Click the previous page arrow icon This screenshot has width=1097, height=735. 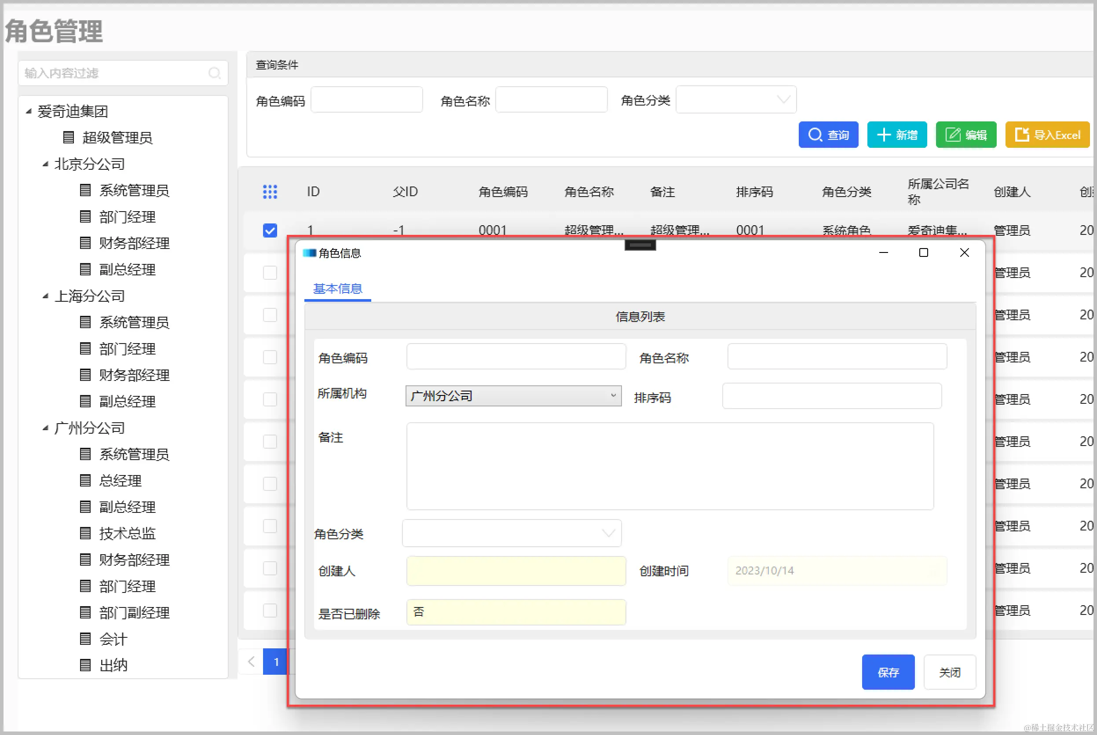coord(251,662)
